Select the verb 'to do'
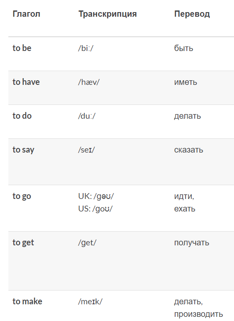Image resolution: width=234 pixels, height=321 pixels. click(22, 116)
